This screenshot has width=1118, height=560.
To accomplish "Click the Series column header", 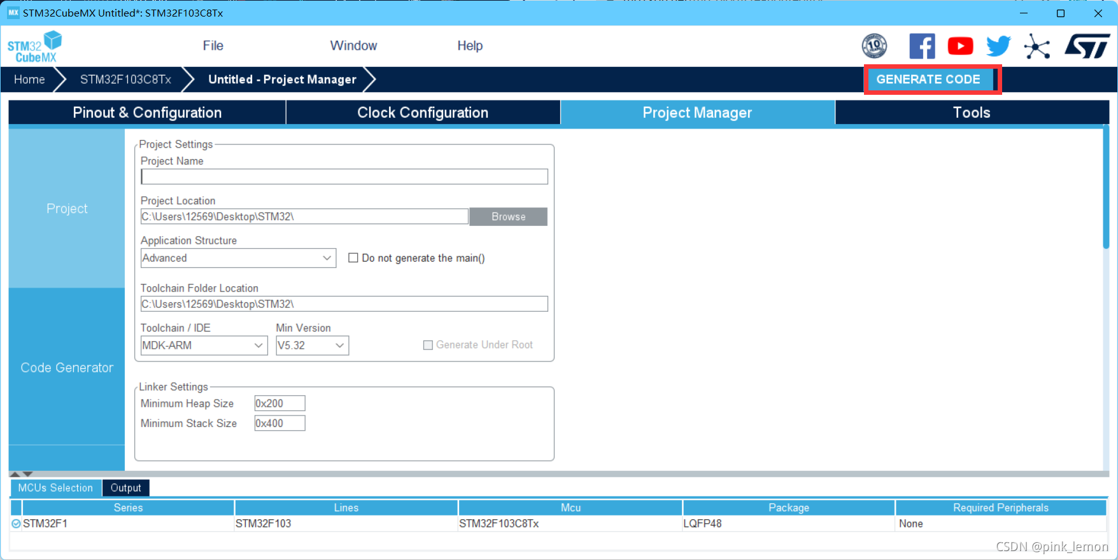I will (x=128, y=508).
